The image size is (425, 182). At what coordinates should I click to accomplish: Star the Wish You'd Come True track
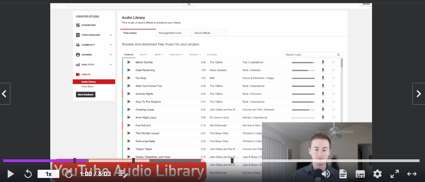point(334,86)
